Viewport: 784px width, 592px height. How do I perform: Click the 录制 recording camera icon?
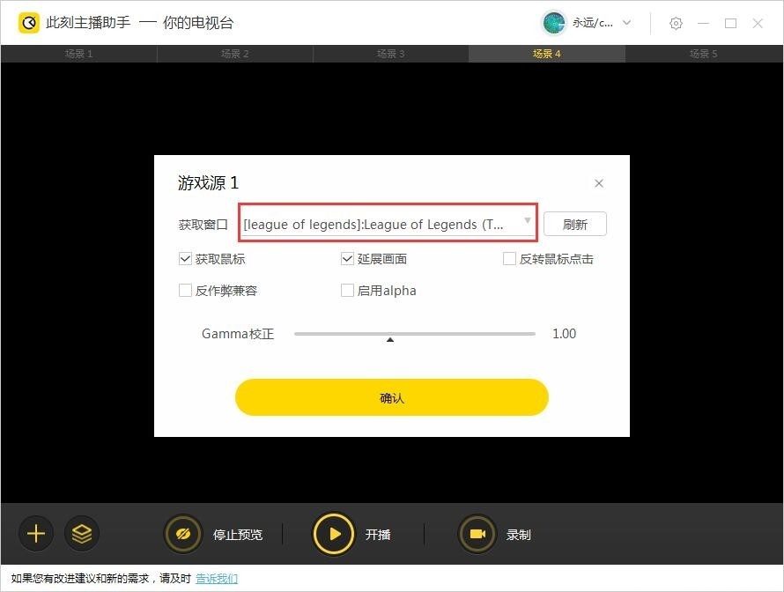tap(476, 533)
